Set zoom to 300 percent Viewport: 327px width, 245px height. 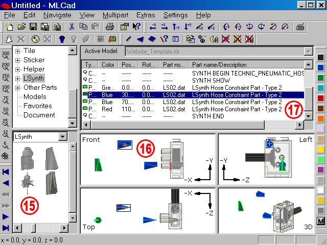(x=6, y=56)
